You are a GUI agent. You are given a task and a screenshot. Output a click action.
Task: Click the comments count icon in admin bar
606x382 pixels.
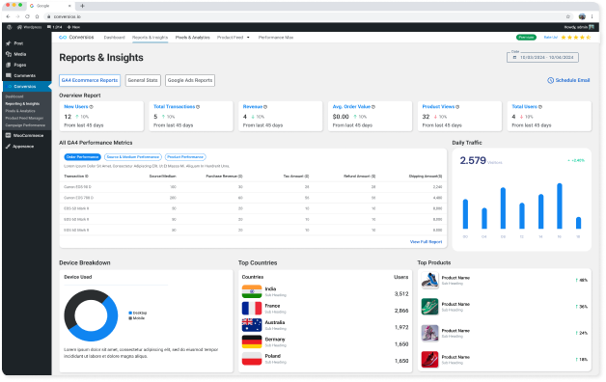(54, 27)
